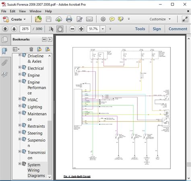191x181 pixels.
Task: Open the Tools pane
Action: (x=140, y=29)
